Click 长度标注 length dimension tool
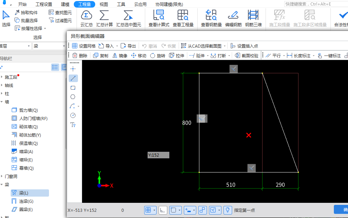 pyautogui.click(x=299, y=56)
